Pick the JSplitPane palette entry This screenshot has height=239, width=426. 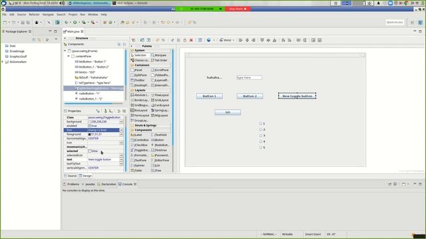coord(140,75)
